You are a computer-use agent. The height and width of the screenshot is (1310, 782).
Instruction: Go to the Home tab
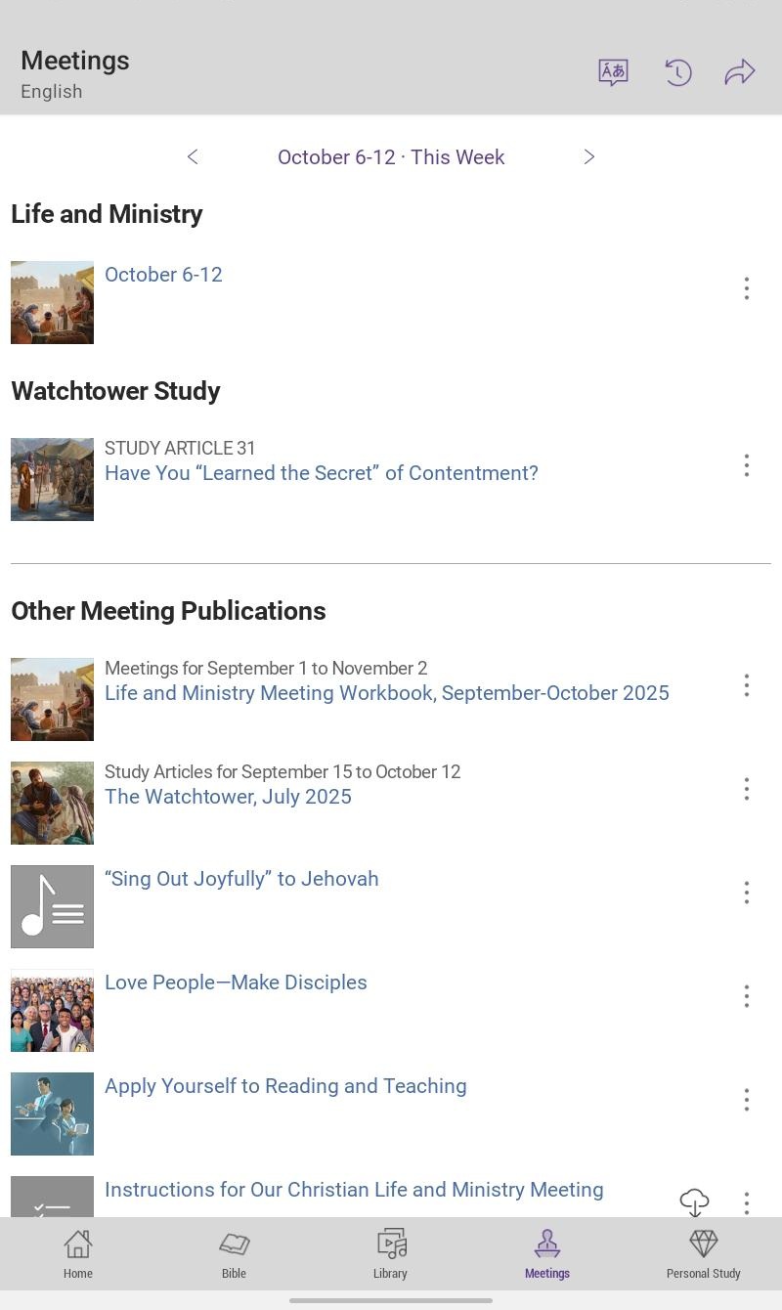coord(78,1254)
